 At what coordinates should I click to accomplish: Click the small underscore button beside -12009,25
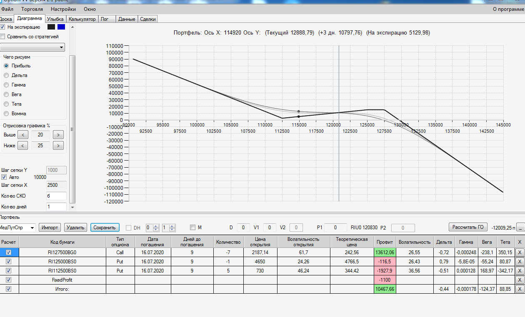[520, 228]
